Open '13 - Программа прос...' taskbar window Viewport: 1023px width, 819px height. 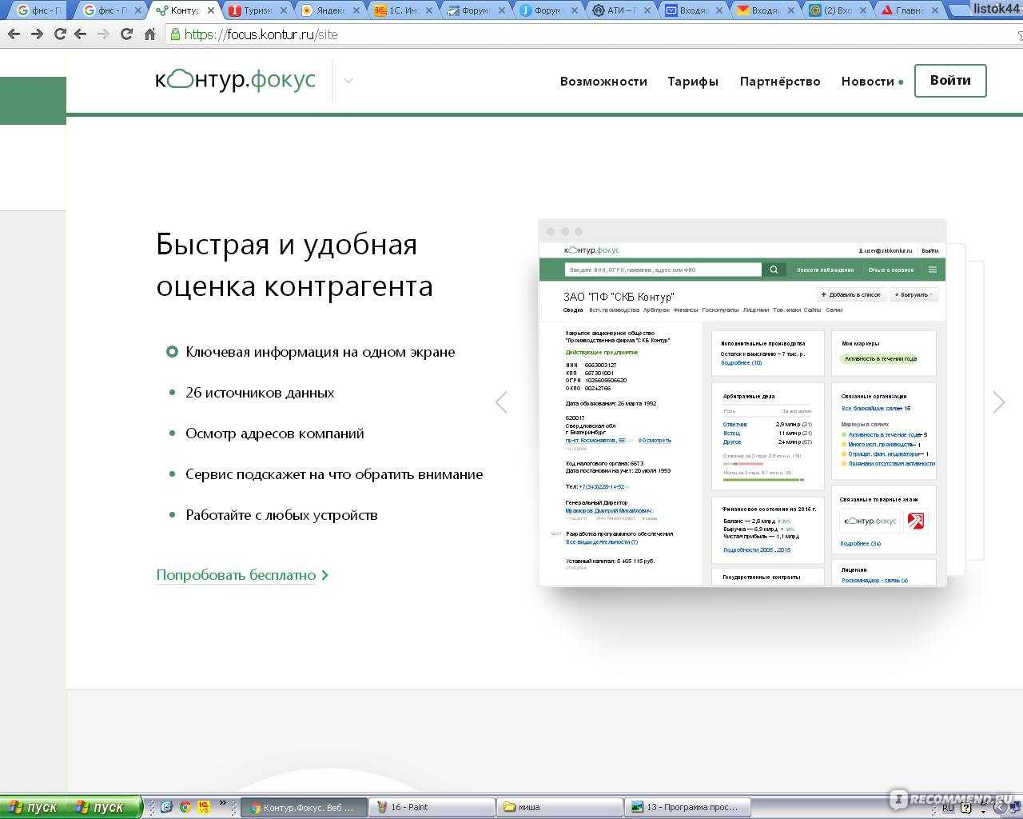click(687, 807)
